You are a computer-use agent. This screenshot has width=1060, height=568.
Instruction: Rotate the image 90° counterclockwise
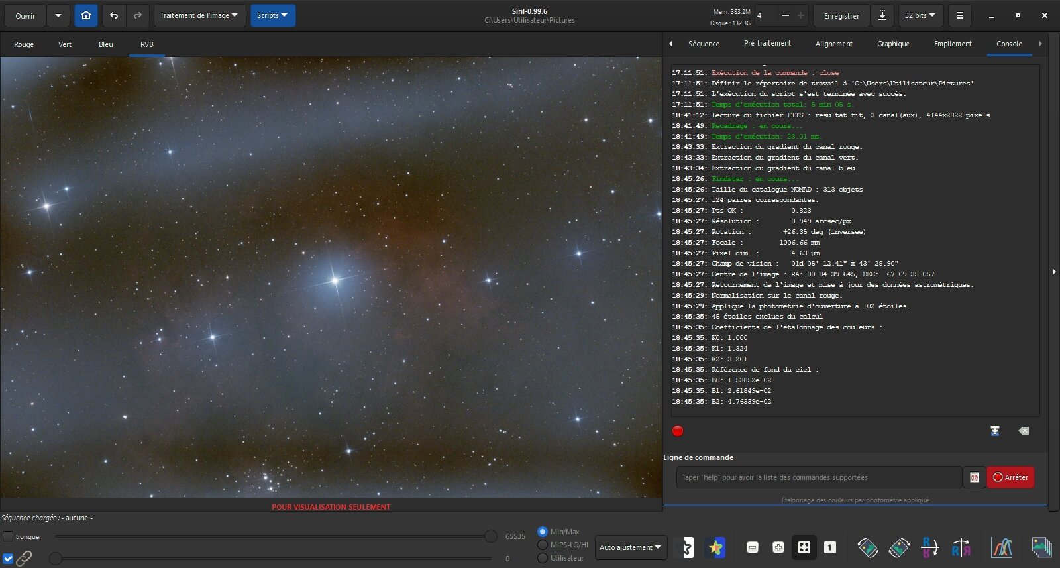click(x=868, y=547)
